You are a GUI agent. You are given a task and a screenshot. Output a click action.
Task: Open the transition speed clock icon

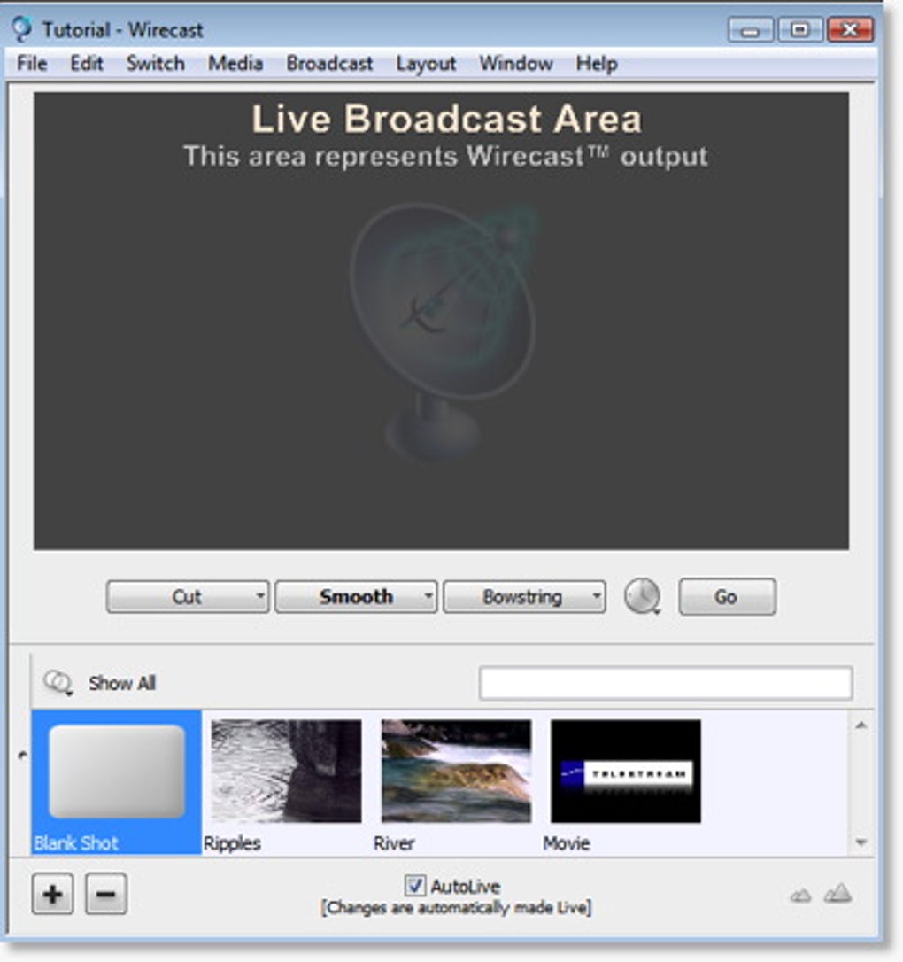(x=643, y=596)
